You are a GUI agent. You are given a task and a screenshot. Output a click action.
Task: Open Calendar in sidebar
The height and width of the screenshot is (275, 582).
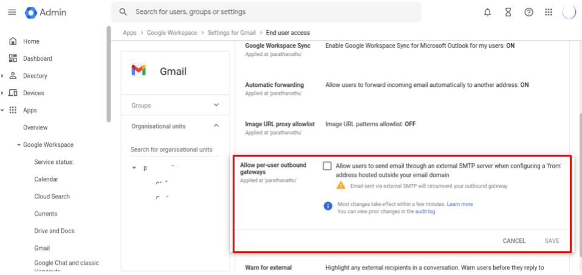[46, 179]
